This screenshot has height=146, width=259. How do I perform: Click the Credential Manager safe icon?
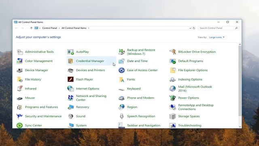(x=70, y=61)
